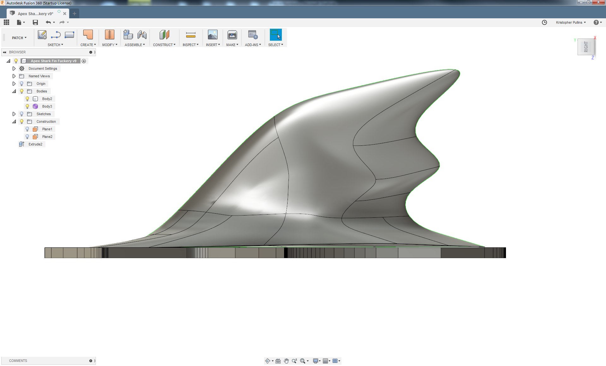
Task: Activate the Orbit navigation tool
Action: coord(268,361)
